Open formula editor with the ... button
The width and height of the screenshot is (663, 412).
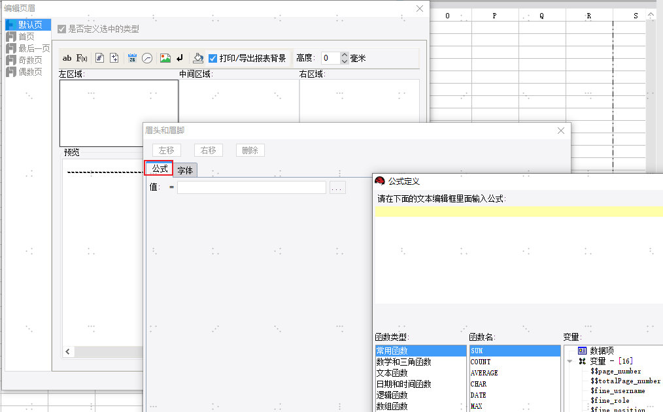click(337, 187)
